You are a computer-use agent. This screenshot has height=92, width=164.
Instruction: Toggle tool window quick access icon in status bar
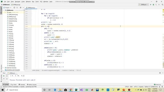[x=1, y=87]
